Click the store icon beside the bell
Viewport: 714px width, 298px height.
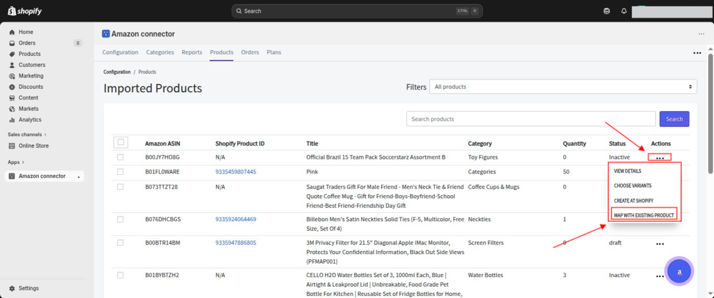point(607,11)
